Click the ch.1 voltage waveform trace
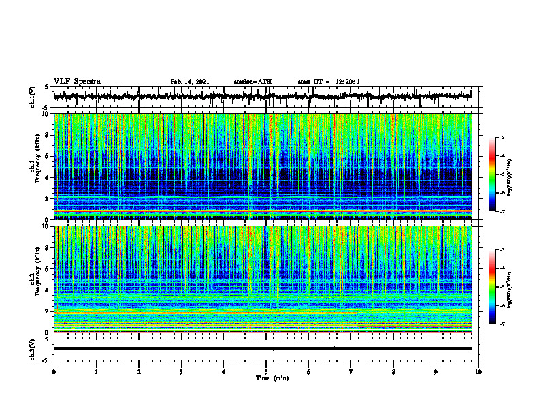 pyautogui.click(x=262, y=97)
